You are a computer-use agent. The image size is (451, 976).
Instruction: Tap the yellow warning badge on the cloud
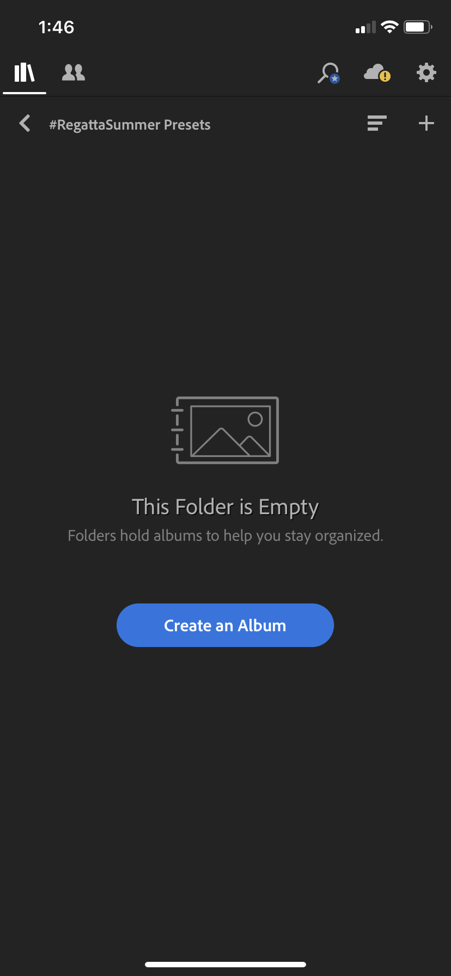tap(385, 76)
